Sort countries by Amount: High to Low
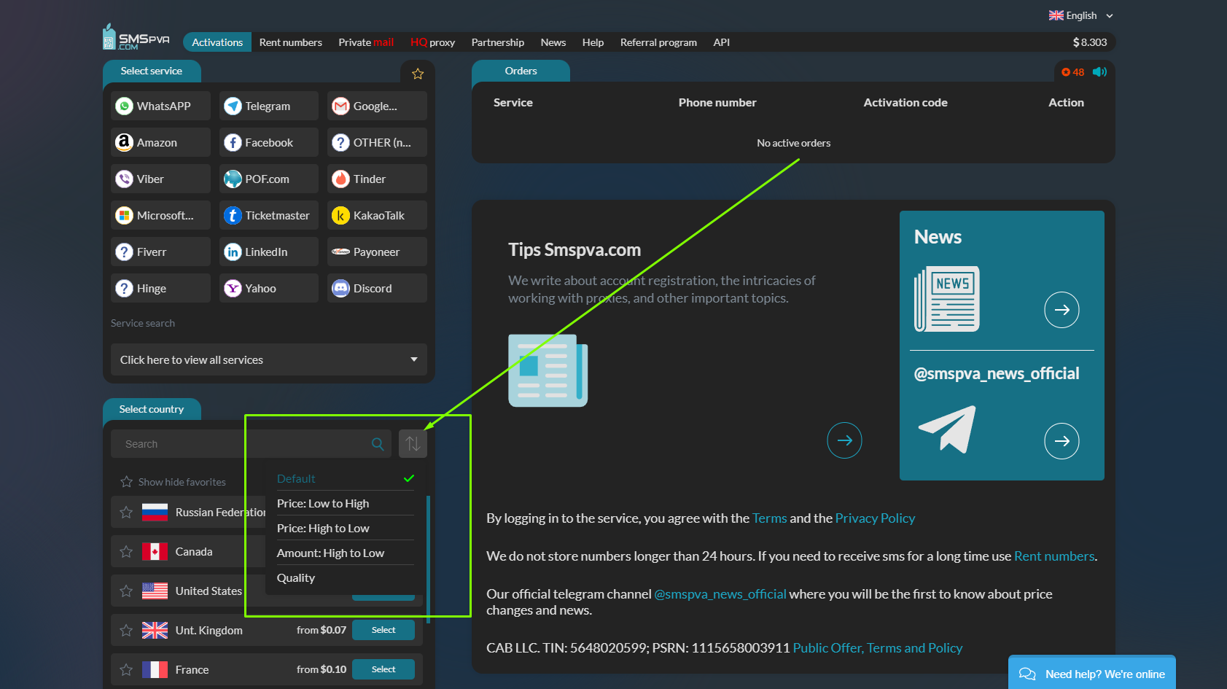1227x689 pixels. (x=346, y=553)
